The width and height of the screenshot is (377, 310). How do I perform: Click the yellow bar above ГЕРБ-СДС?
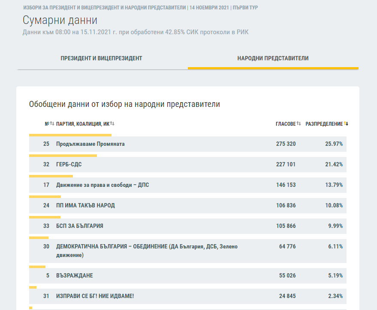(x=63, y=156)
